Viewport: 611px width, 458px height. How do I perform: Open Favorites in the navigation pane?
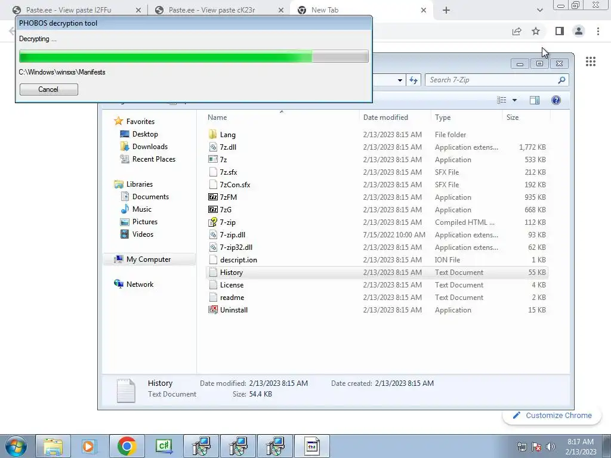click(x=140, y=122)
